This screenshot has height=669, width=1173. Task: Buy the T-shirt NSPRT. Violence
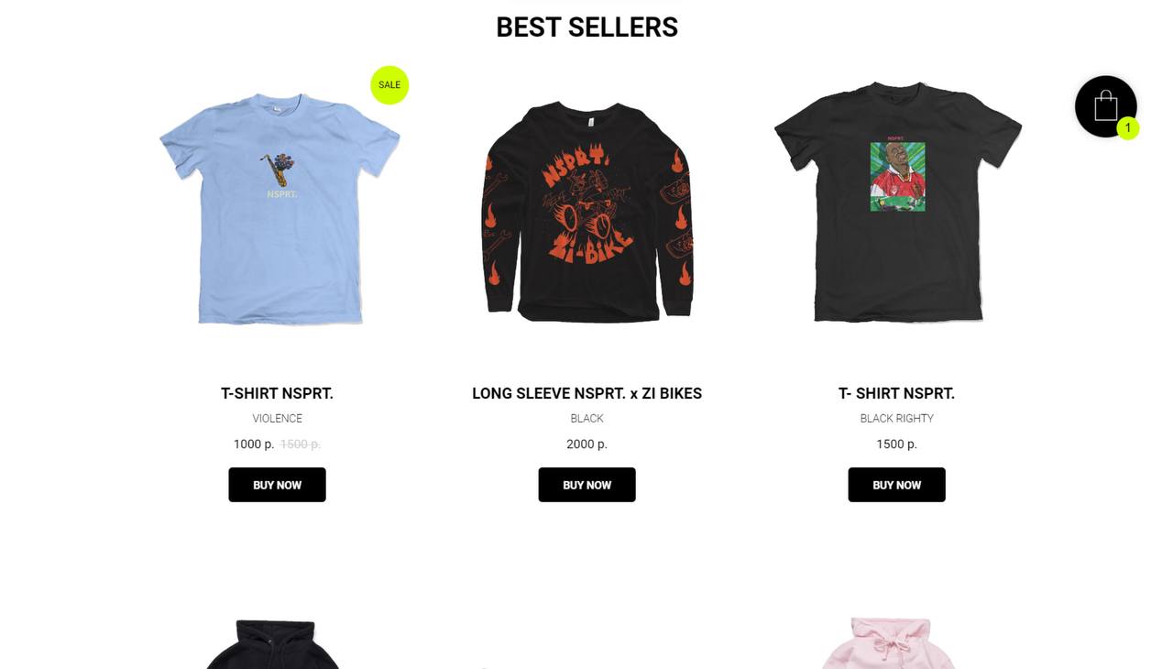pyautogui.click(x=277, y=485)
